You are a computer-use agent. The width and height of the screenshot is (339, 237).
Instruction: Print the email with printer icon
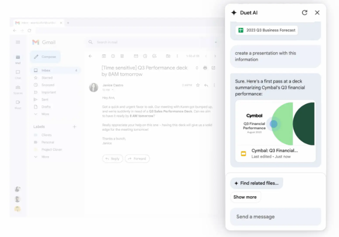point(205,68)
